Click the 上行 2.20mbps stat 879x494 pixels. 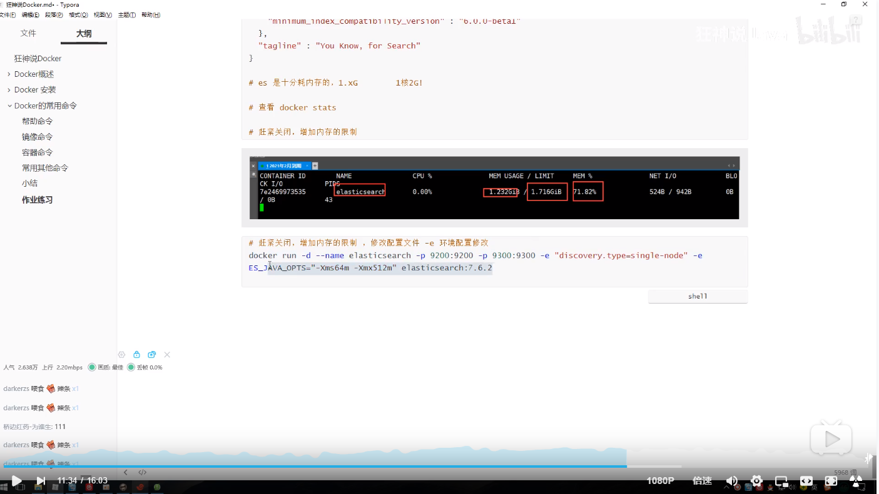(x=62, y=367)
